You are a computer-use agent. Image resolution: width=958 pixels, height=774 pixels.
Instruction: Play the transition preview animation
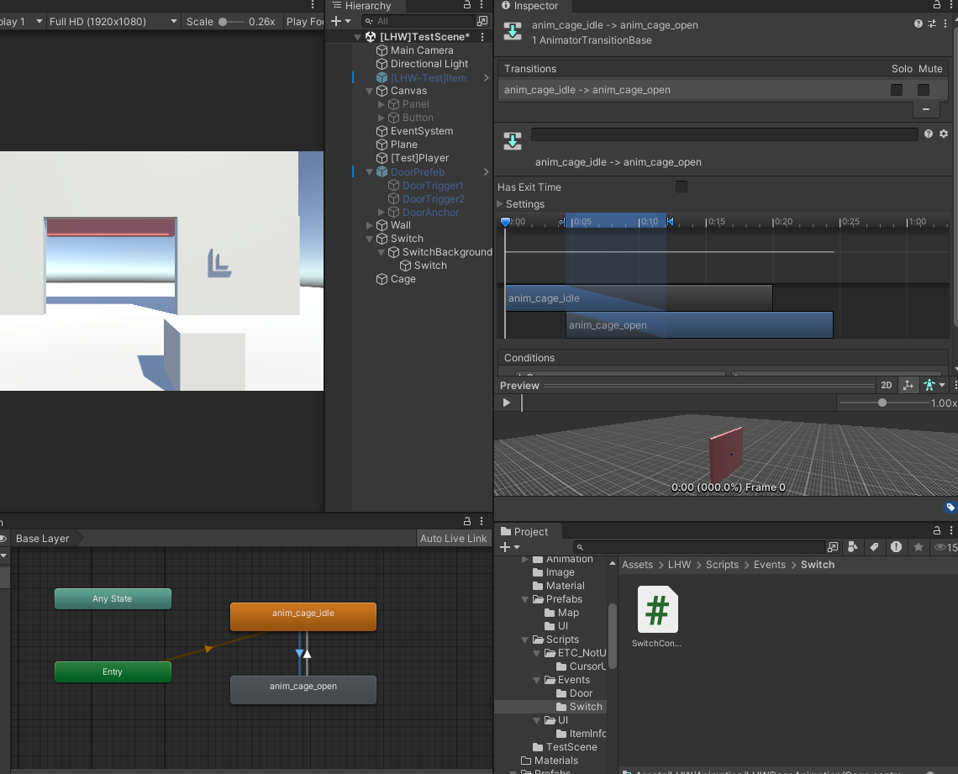pyautogui.click(x=507, y=403)
